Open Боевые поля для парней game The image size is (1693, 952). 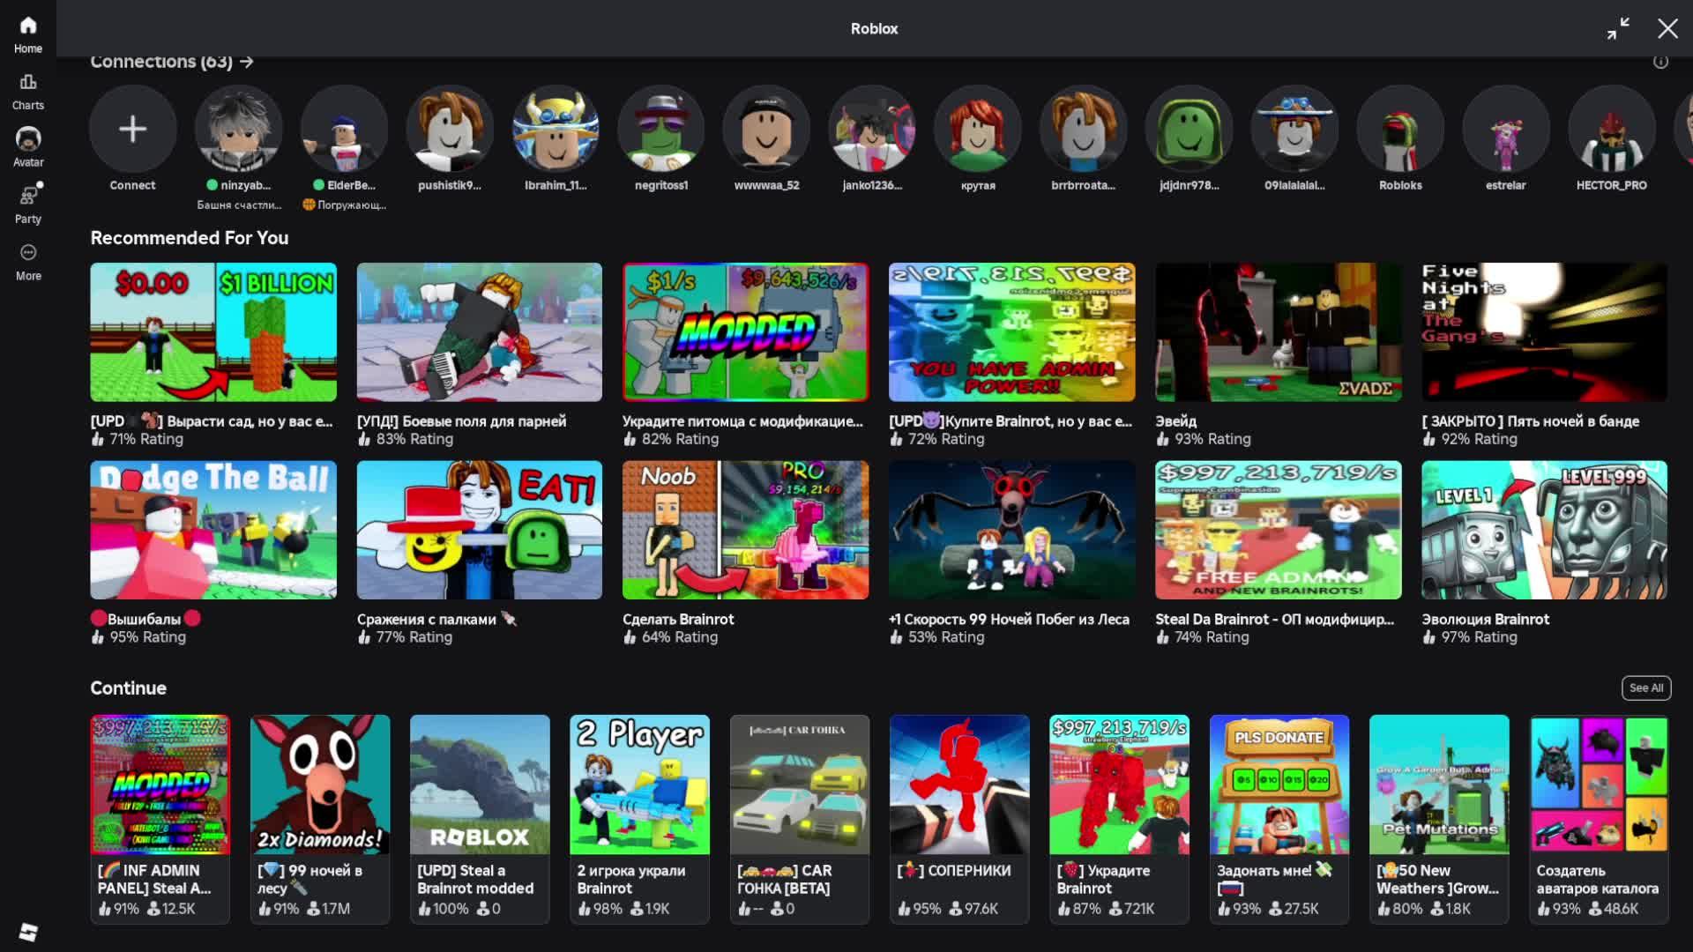point(480,332)
